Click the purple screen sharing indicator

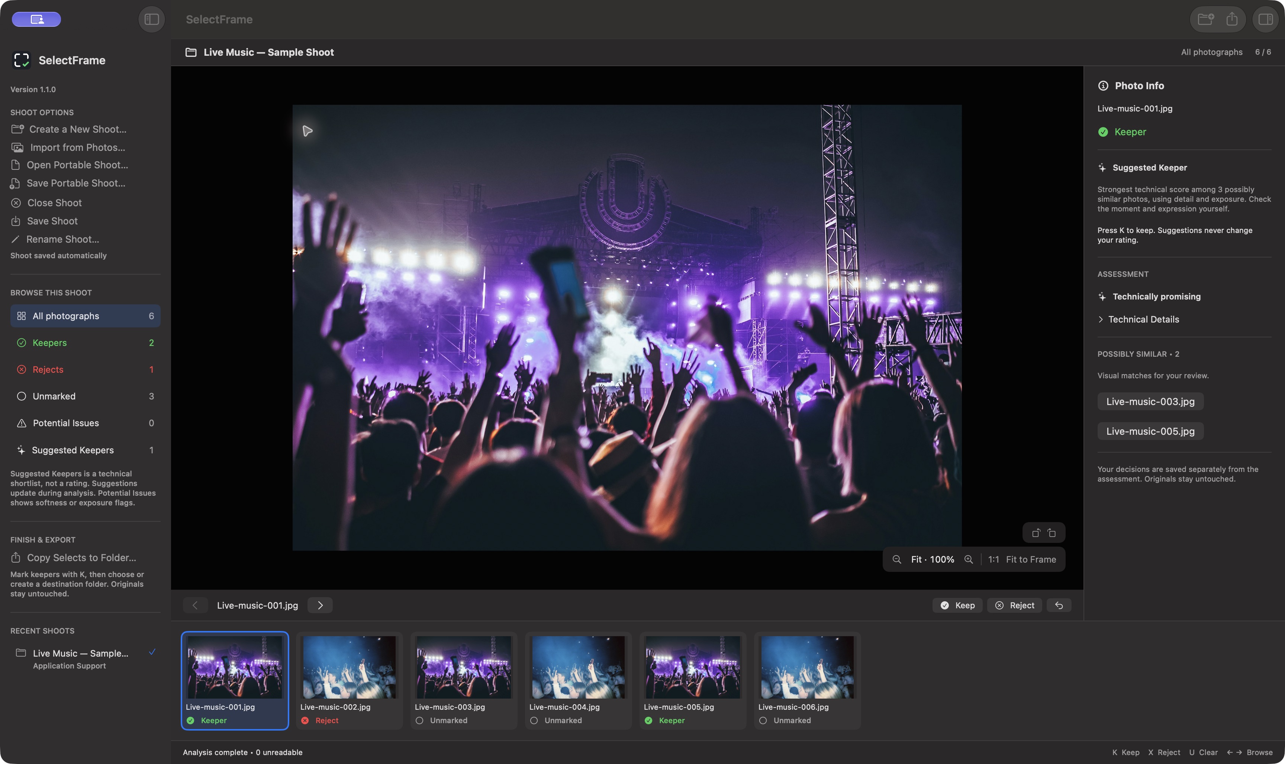pyautogui.click(x=36, y=20)
